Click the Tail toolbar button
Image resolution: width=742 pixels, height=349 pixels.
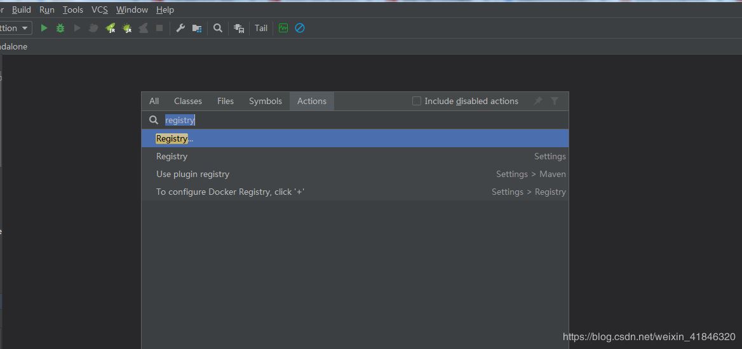click(x=261, y=28)
